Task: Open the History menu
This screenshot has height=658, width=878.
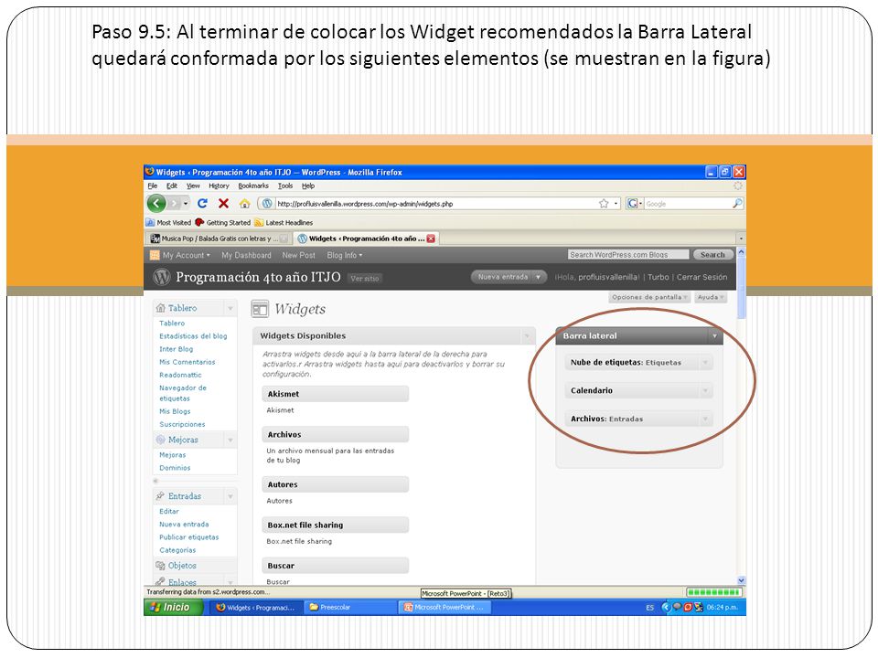Action: pos(219,186)
